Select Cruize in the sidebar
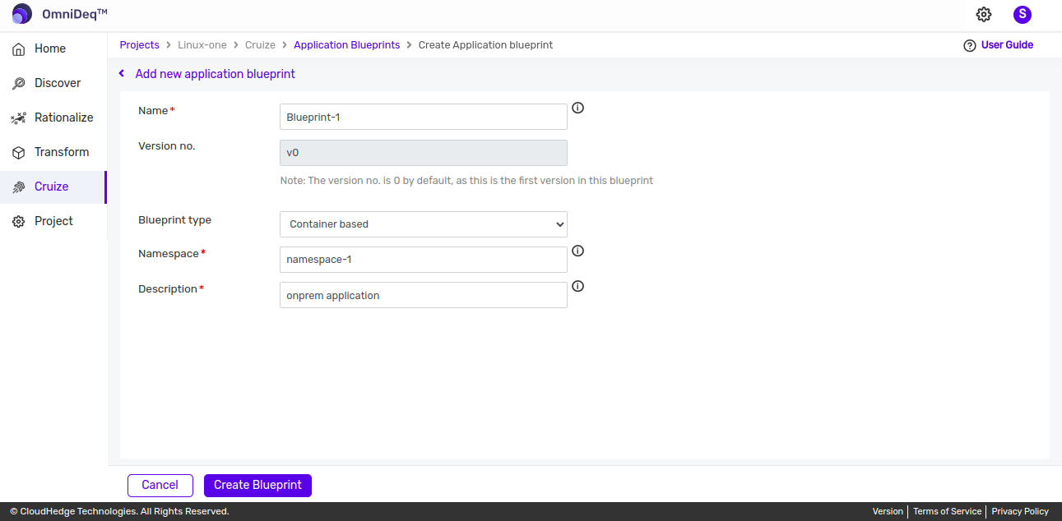 [x=53, y=187]
